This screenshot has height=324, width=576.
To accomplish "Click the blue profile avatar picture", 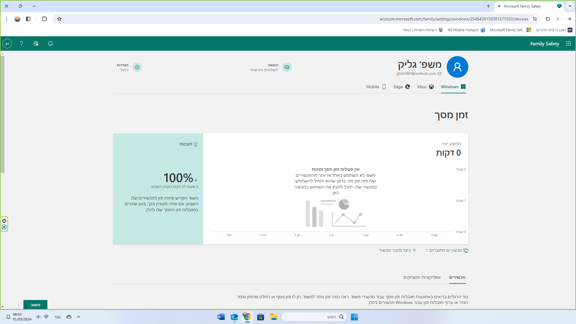I will 457,67.
